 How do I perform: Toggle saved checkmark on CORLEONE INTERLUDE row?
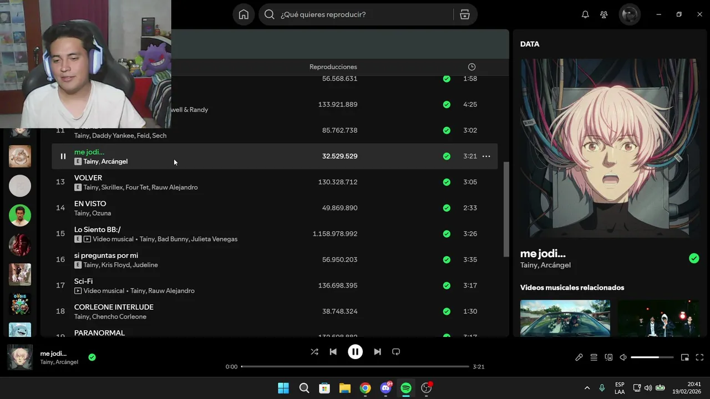coord(447,311)
